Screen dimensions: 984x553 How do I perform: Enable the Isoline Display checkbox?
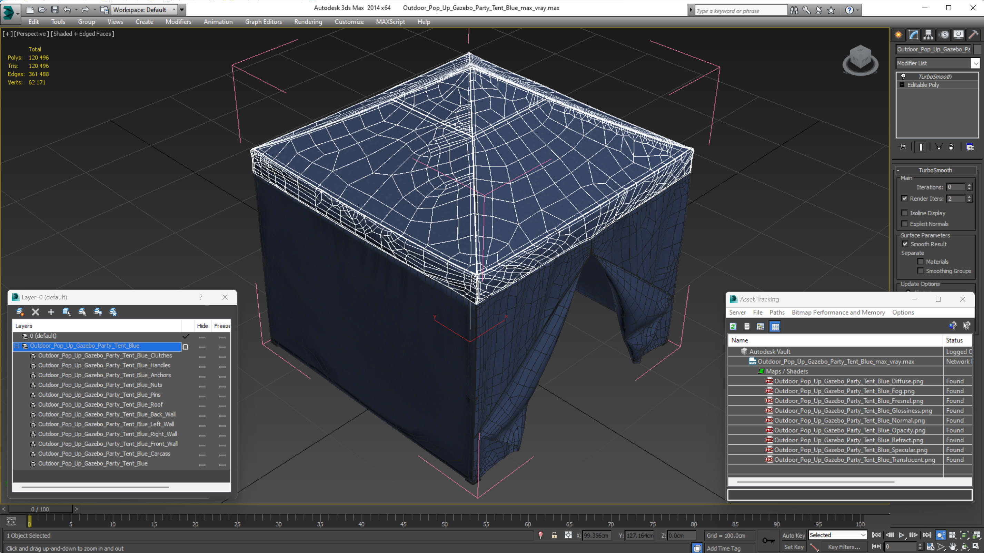tap(904, 213)
